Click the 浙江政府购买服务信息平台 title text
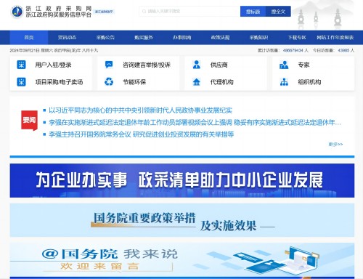The width and height of the screenshot is (363, 279). [x=59, y=15]
